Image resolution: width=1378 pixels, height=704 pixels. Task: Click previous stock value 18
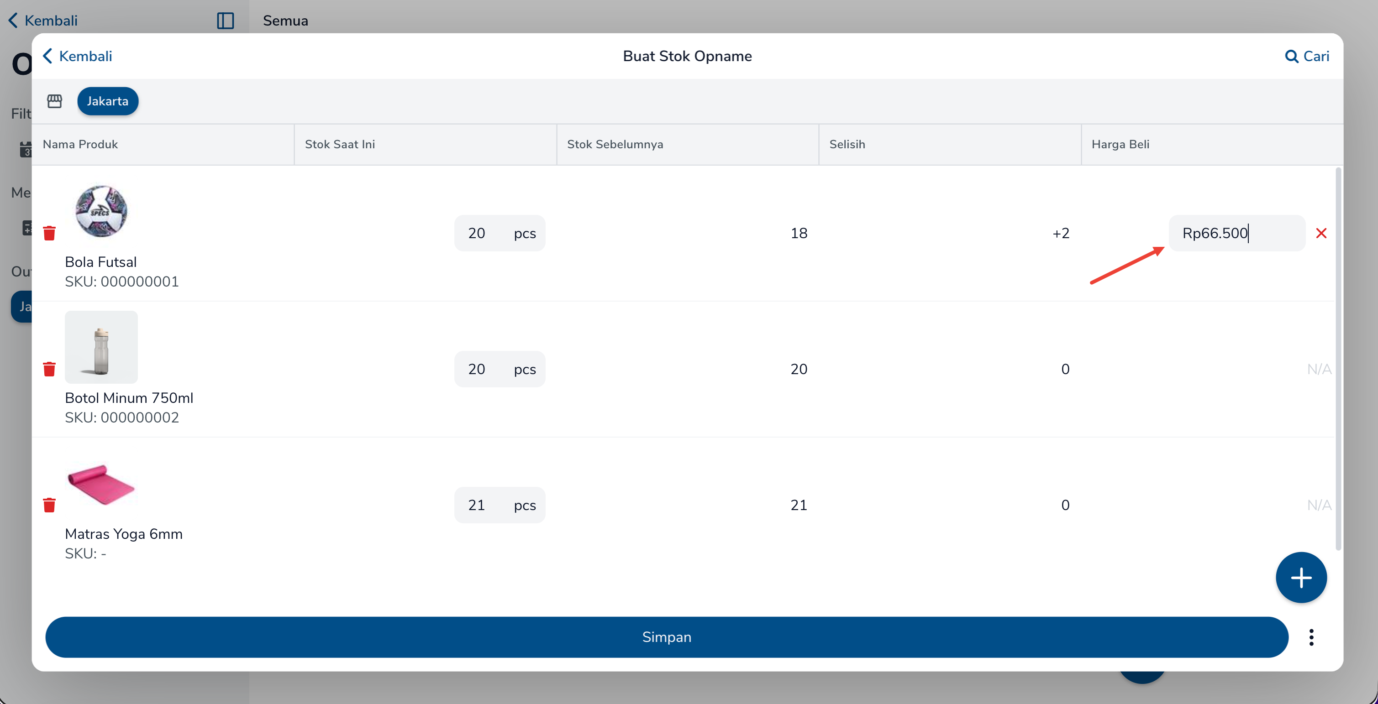[x=799, y=233]
